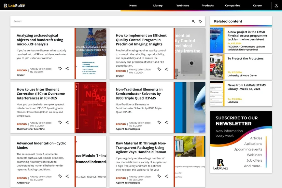Click RECORD label on micro-XRF card
Viewport: 282px width, 188px height.
[x=22, y=70]
